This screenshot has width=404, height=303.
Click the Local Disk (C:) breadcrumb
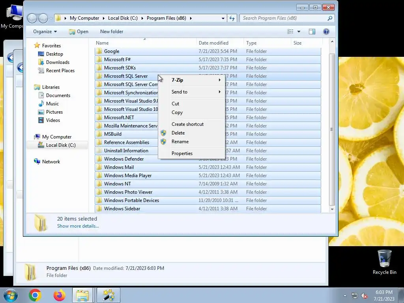point(123,18)
